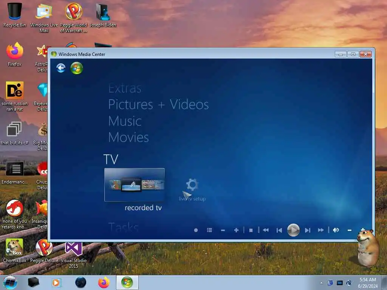Open the Endermanc... desktop icon
Image resolution: width=387 pixels, height=290 pixels.
pos(15,173)
